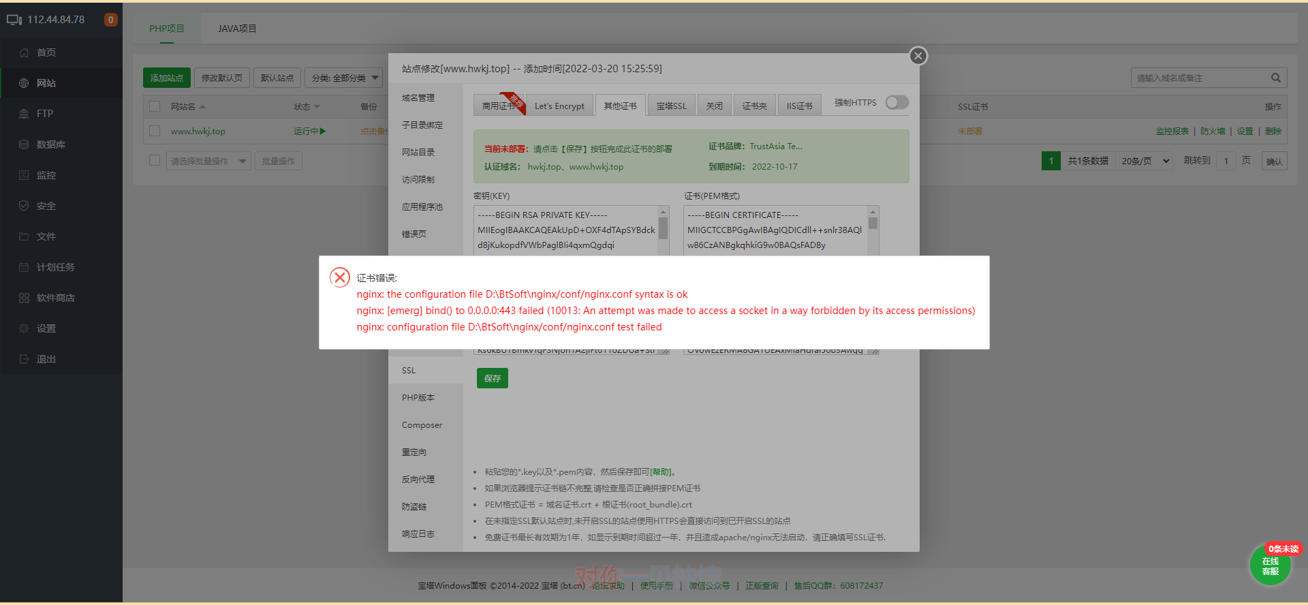Open the 首页 home icon in the sidebar
The width and height of the screenshot is (1308, 605).
(x=24, y=52)
